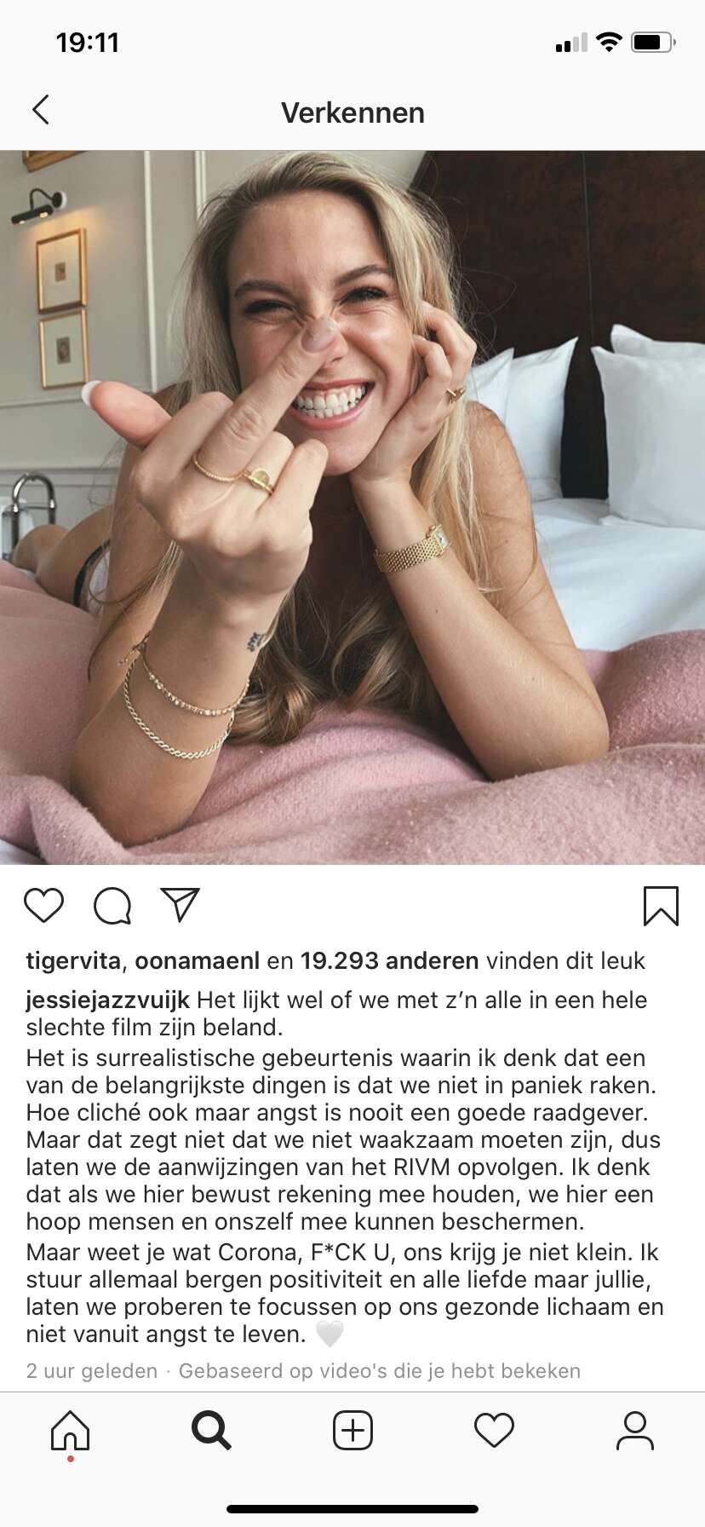Open the Activity heart tab

[x=494, y=1431]
